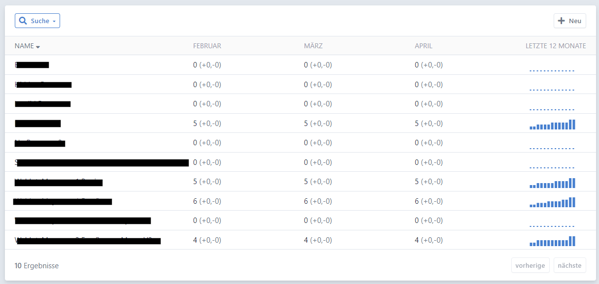Click the last row's bar chart sparkline
This screenshot has height=284, width=599.
tap(552, 241)
